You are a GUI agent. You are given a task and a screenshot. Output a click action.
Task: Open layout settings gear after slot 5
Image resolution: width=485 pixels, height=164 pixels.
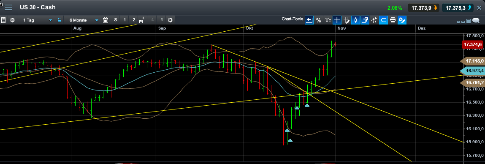click(170, 20)
